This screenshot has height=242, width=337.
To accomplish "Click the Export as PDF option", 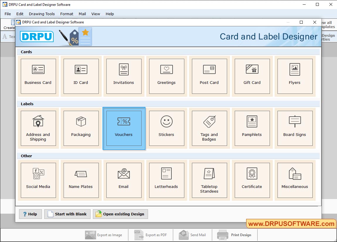I will (150, 235).
